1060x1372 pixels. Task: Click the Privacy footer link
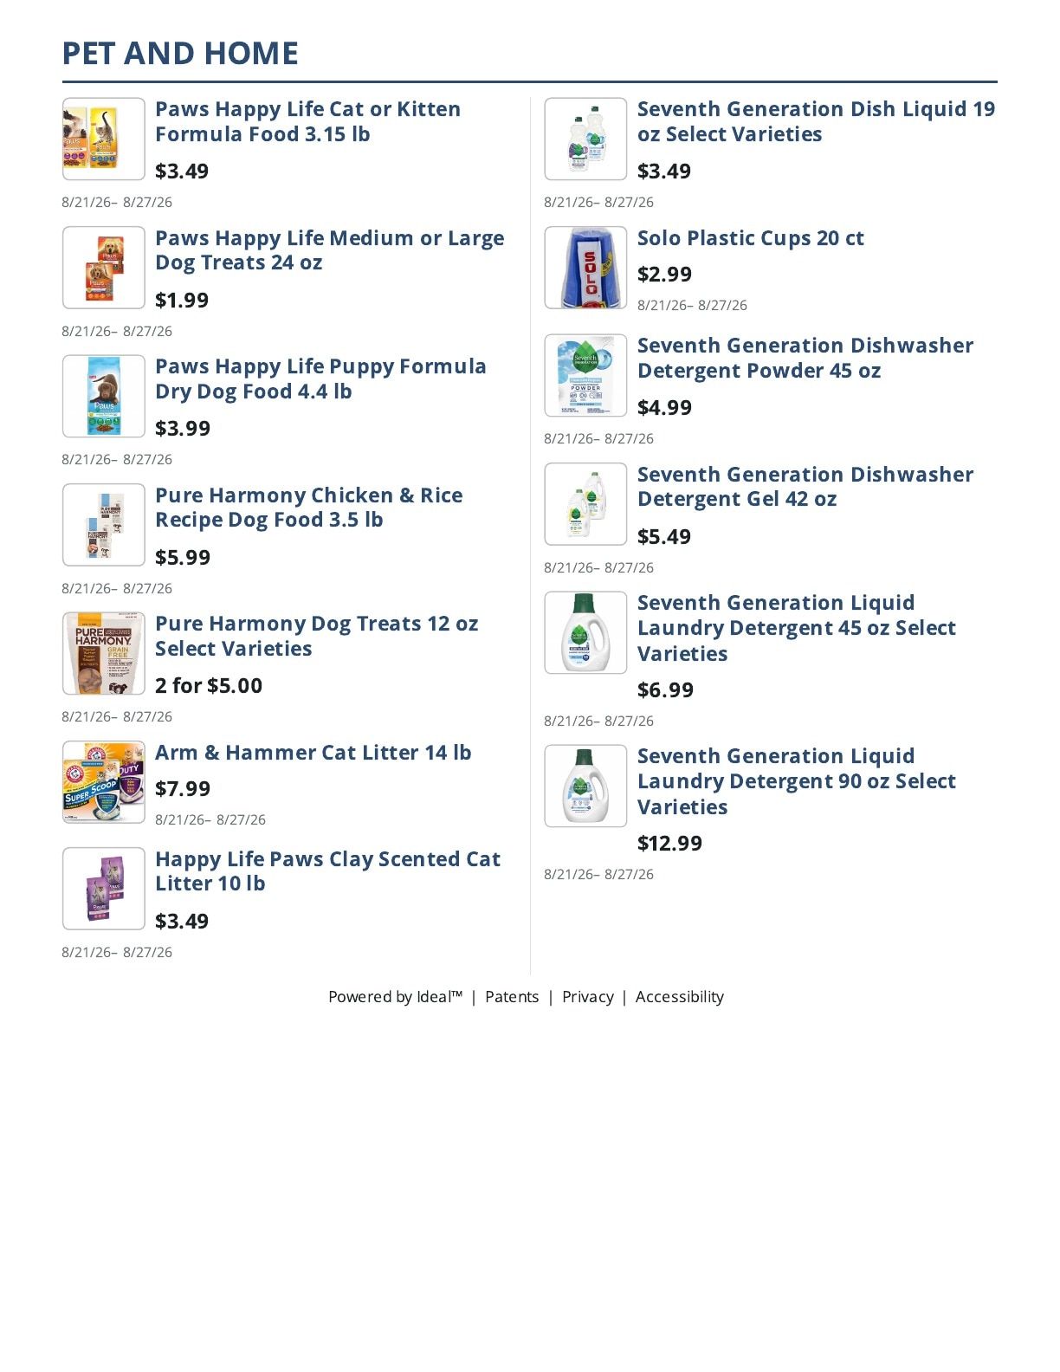tap(588, 997)
